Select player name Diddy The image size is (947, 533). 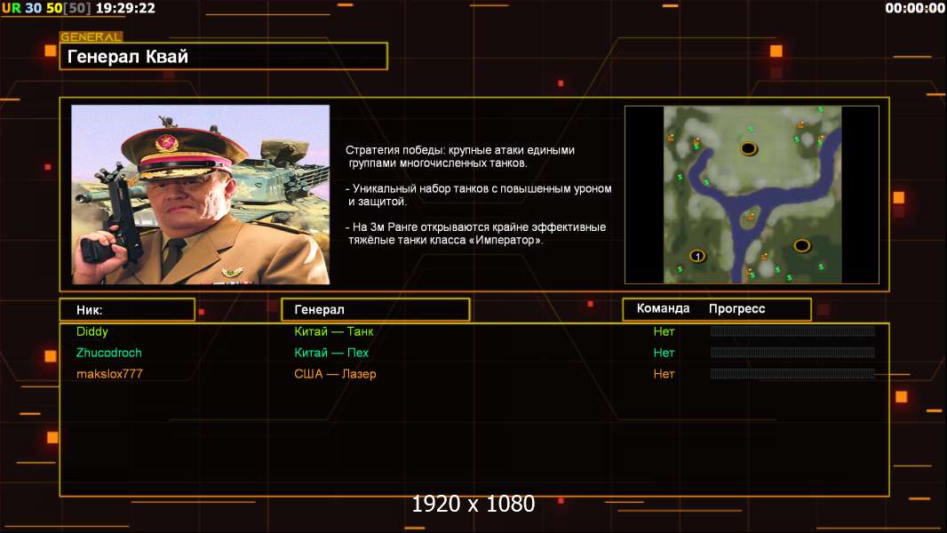click(92, 331)
